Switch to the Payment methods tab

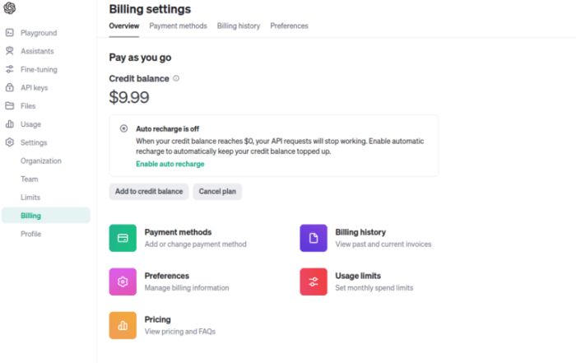pos(178,26)
